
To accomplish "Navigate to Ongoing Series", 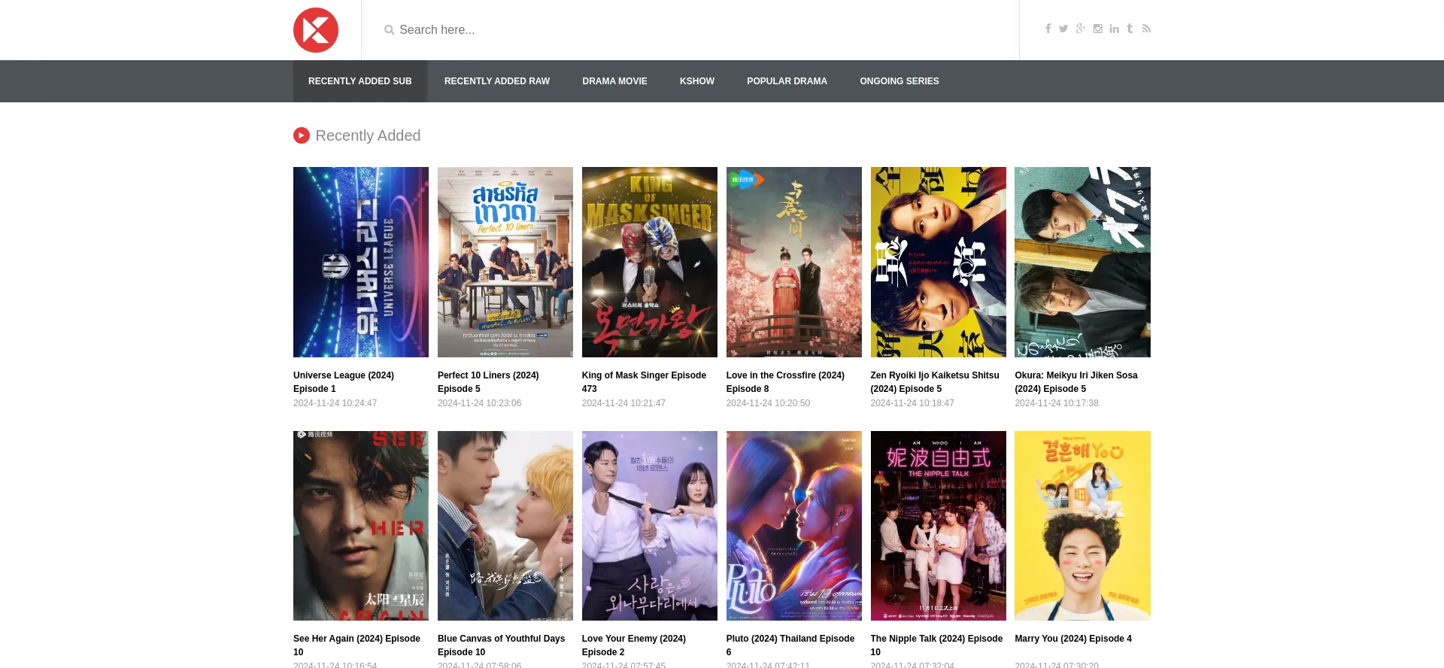I will (899, 81).
